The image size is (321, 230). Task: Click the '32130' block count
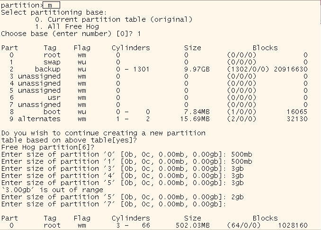(297, 119)
